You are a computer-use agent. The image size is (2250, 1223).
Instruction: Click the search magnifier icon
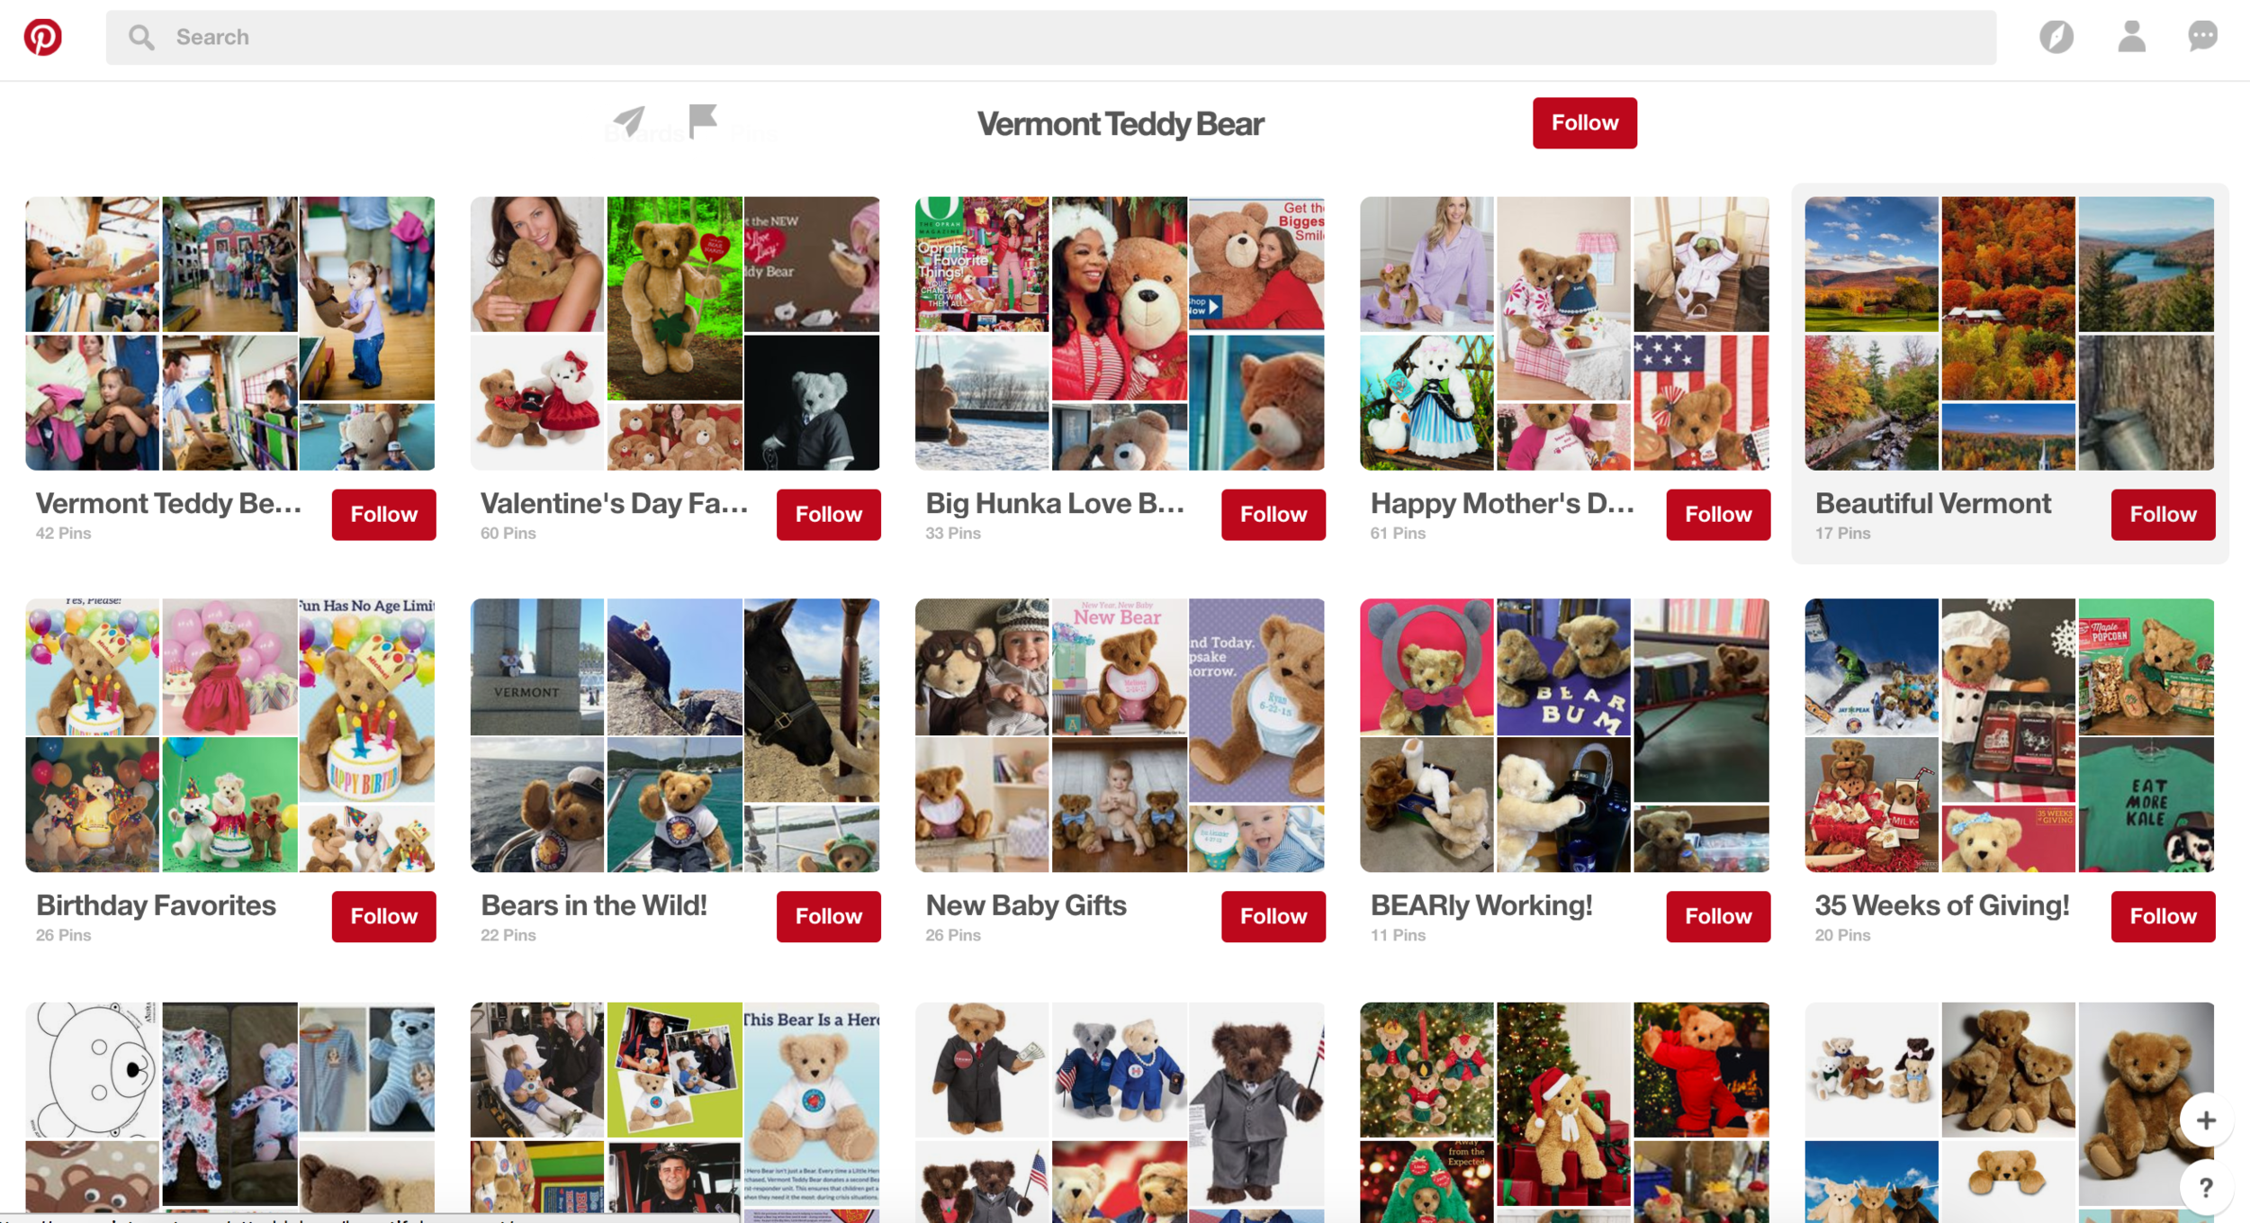tap(141, 37)
